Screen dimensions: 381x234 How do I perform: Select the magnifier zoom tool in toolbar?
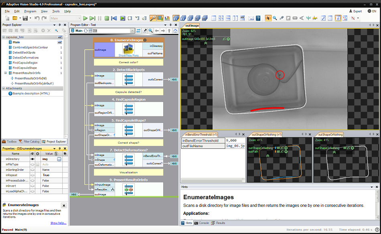click(275, 18)
